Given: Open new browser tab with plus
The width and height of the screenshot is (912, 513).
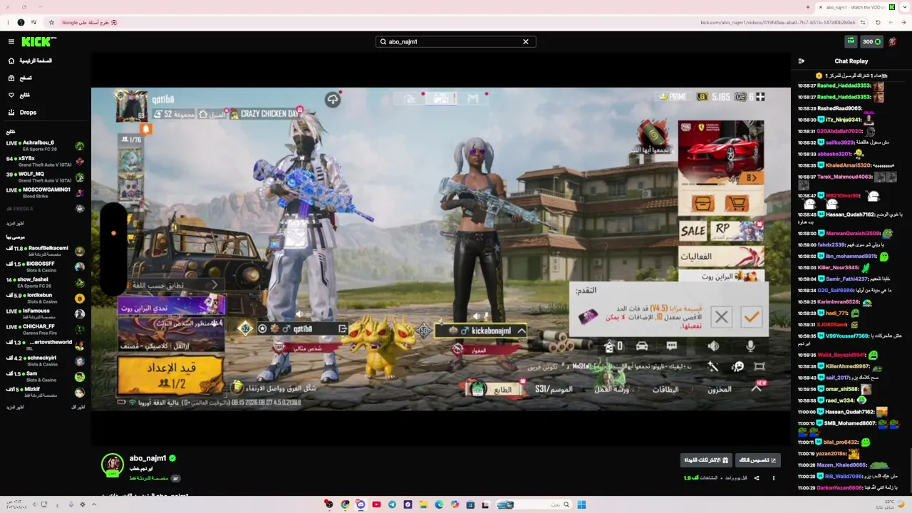Looking at the screenshot, I should (807, 7).
